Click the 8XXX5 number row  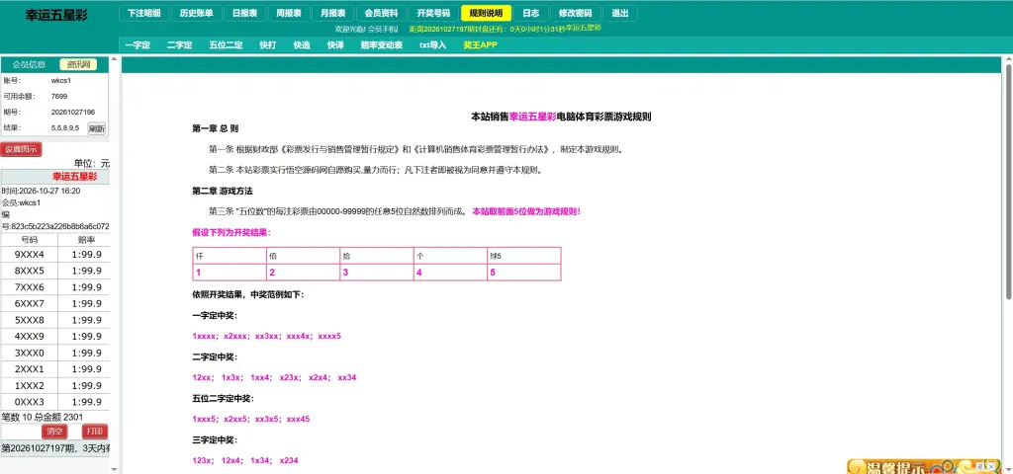[55, 271]
